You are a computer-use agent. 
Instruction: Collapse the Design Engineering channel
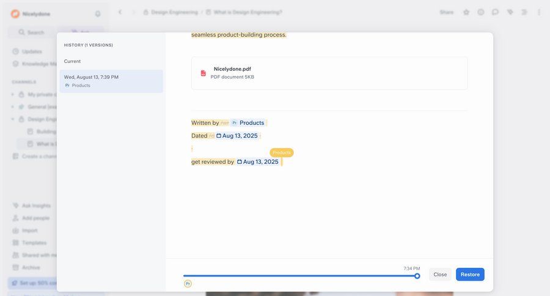(13, 119)
